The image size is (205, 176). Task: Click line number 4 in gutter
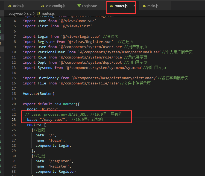pyautogui.click(x=15, y=21)
